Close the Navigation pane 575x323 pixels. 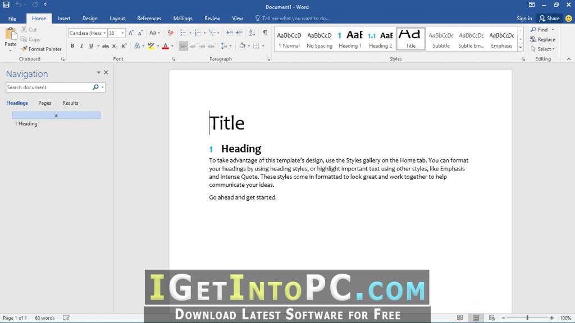point(106,72)
